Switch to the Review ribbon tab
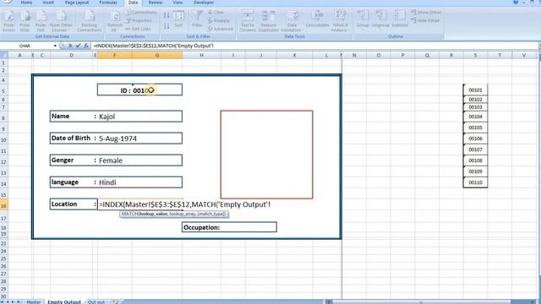This screenshot has width=541, height=304. pos(156,3)
